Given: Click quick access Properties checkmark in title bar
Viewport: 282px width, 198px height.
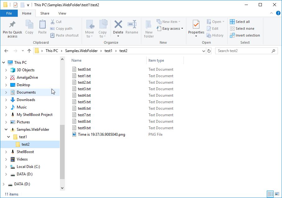Looking at the screenshot, I should tap(16, 5).
